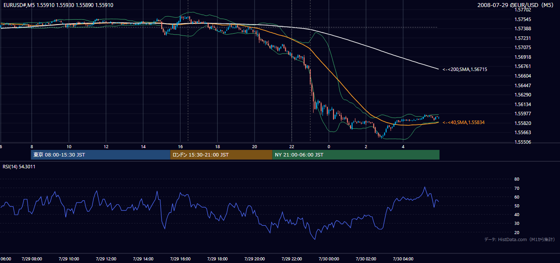
Task: Click hour tick 10 below the price chart
Action: pos(69,146)
